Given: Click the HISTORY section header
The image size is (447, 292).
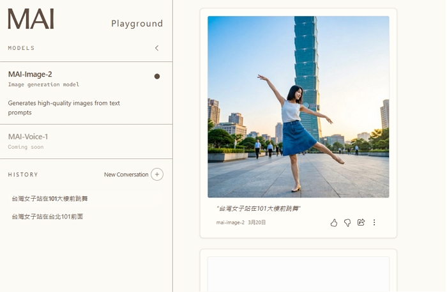Looking at the screenshot, I should 23,174.
